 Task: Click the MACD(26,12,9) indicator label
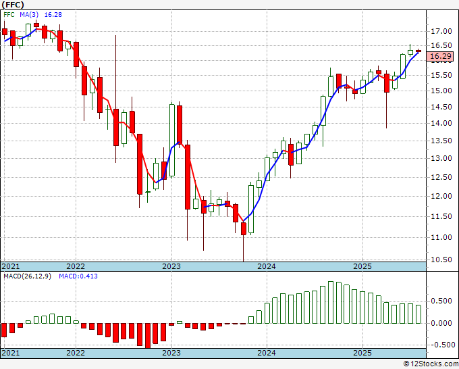(x=28, y=276)
